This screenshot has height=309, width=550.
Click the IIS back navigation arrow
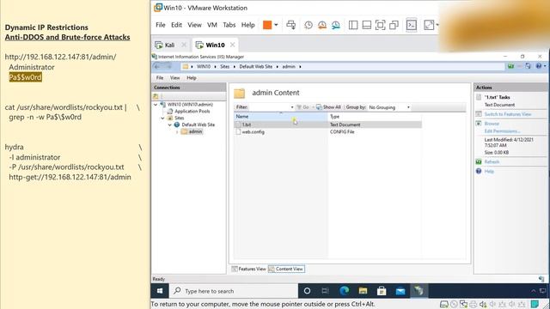coord(157,66)
